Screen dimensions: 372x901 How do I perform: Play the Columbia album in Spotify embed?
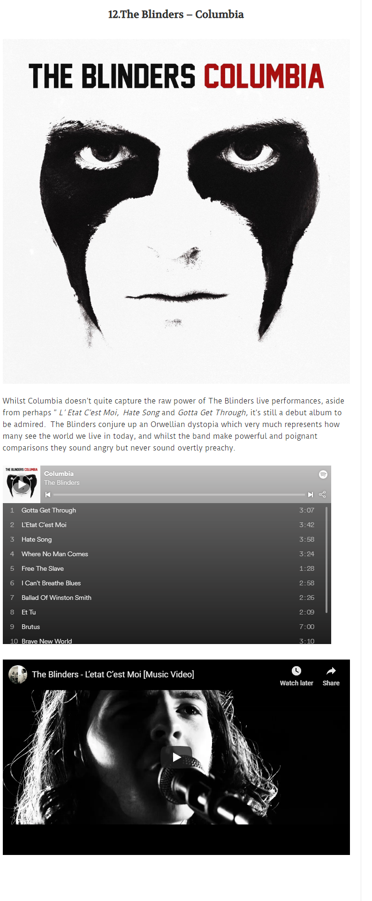22,484
